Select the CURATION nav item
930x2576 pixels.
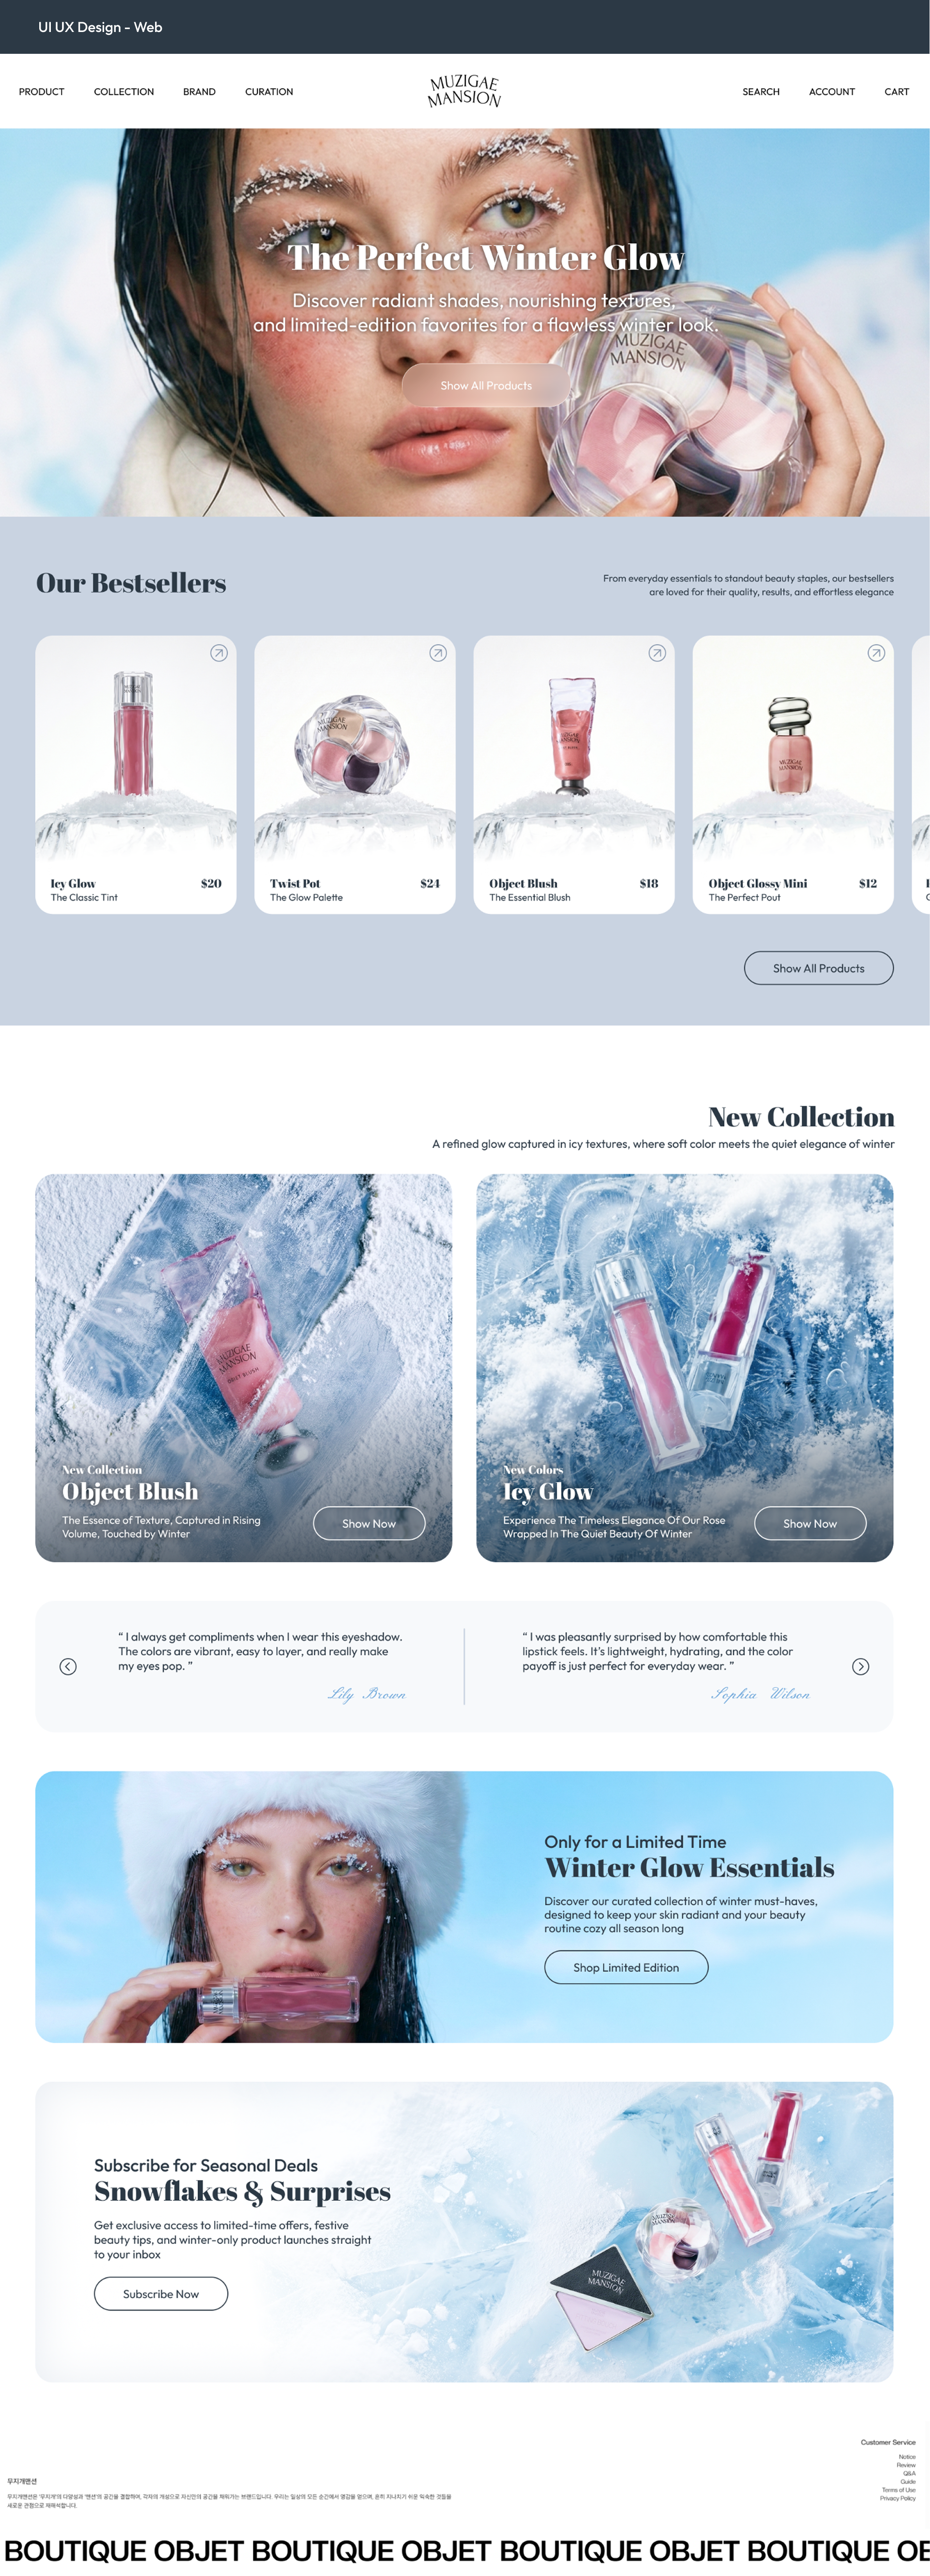[269, 92]
